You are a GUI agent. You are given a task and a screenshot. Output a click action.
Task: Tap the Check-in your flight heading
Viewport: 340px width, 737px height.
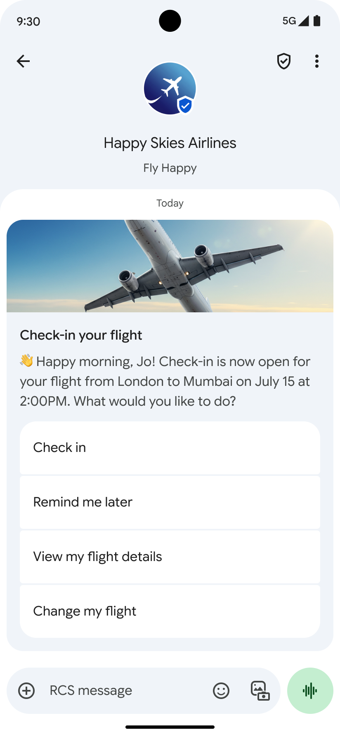tap(81, 335)
